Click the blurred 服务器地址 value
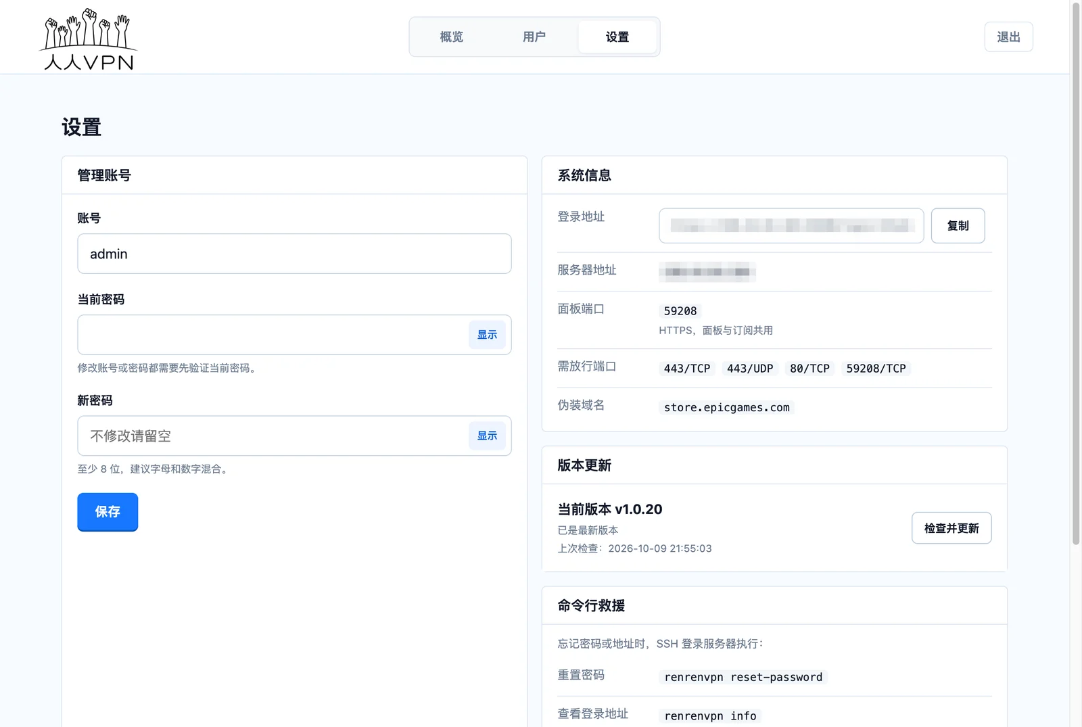The height and width of the screenshot is (727, 1082). pos(707,272)
